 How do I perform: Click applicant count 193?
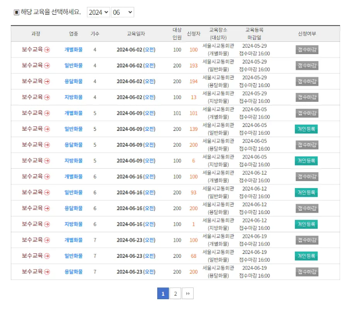click(194, 65)
